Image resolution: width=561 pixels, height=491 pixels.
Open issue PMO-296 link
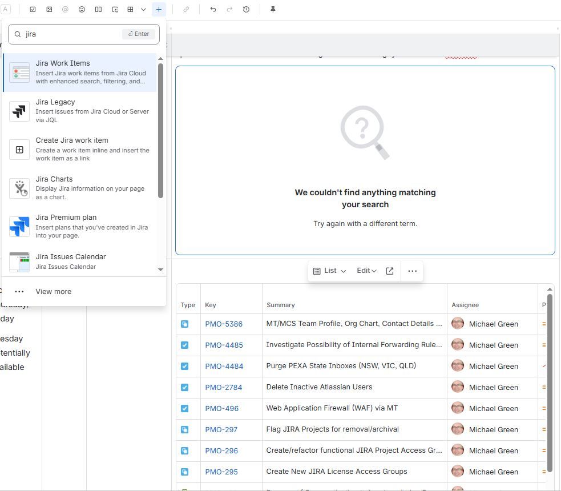click(221, 450)
